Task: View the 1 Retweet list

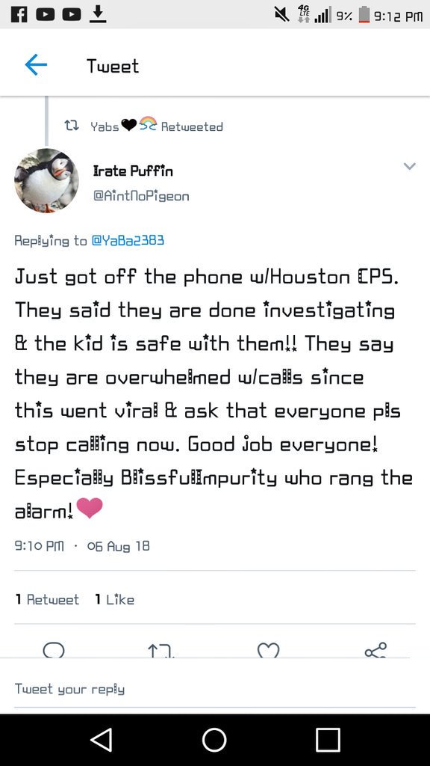Action: pyautogui.click(x=47, y=599)
